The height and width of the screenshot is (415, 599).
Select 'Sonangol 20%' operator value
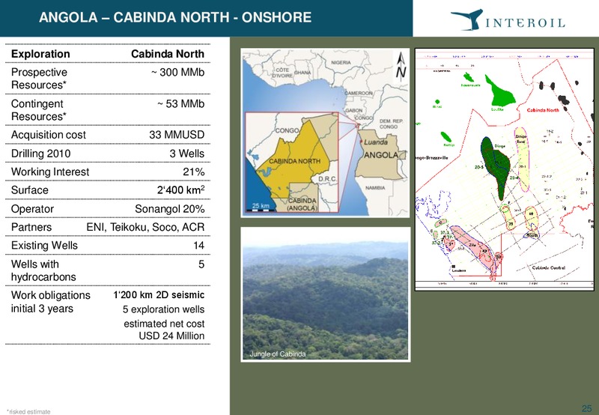(x=170, y=209)
